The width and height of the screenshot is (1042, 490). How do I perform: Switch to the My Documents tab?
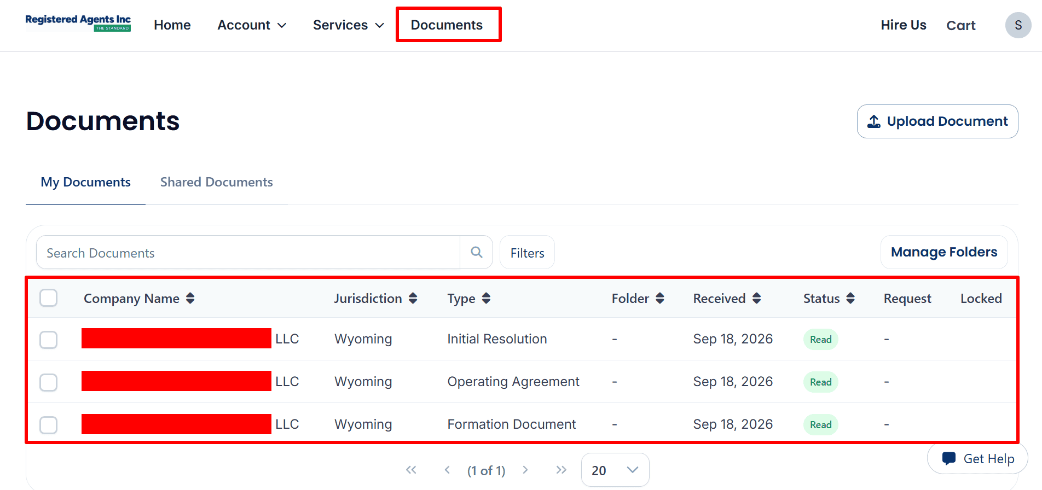pos(85,182)
